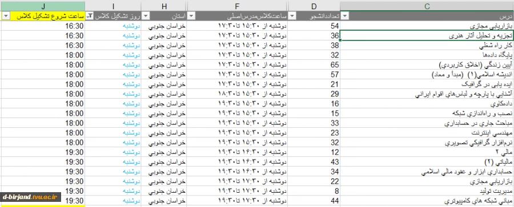
Task: Click the course cell پایگاه داده‌ها
Action: (x=427, y=55)
